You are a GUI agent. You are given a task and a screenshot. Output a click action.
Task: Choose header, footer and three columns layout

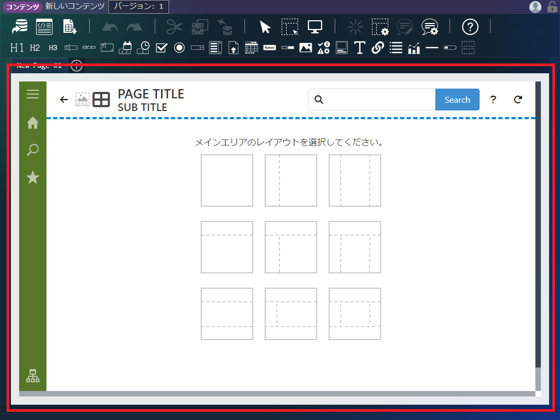click(x=354, y=314)
